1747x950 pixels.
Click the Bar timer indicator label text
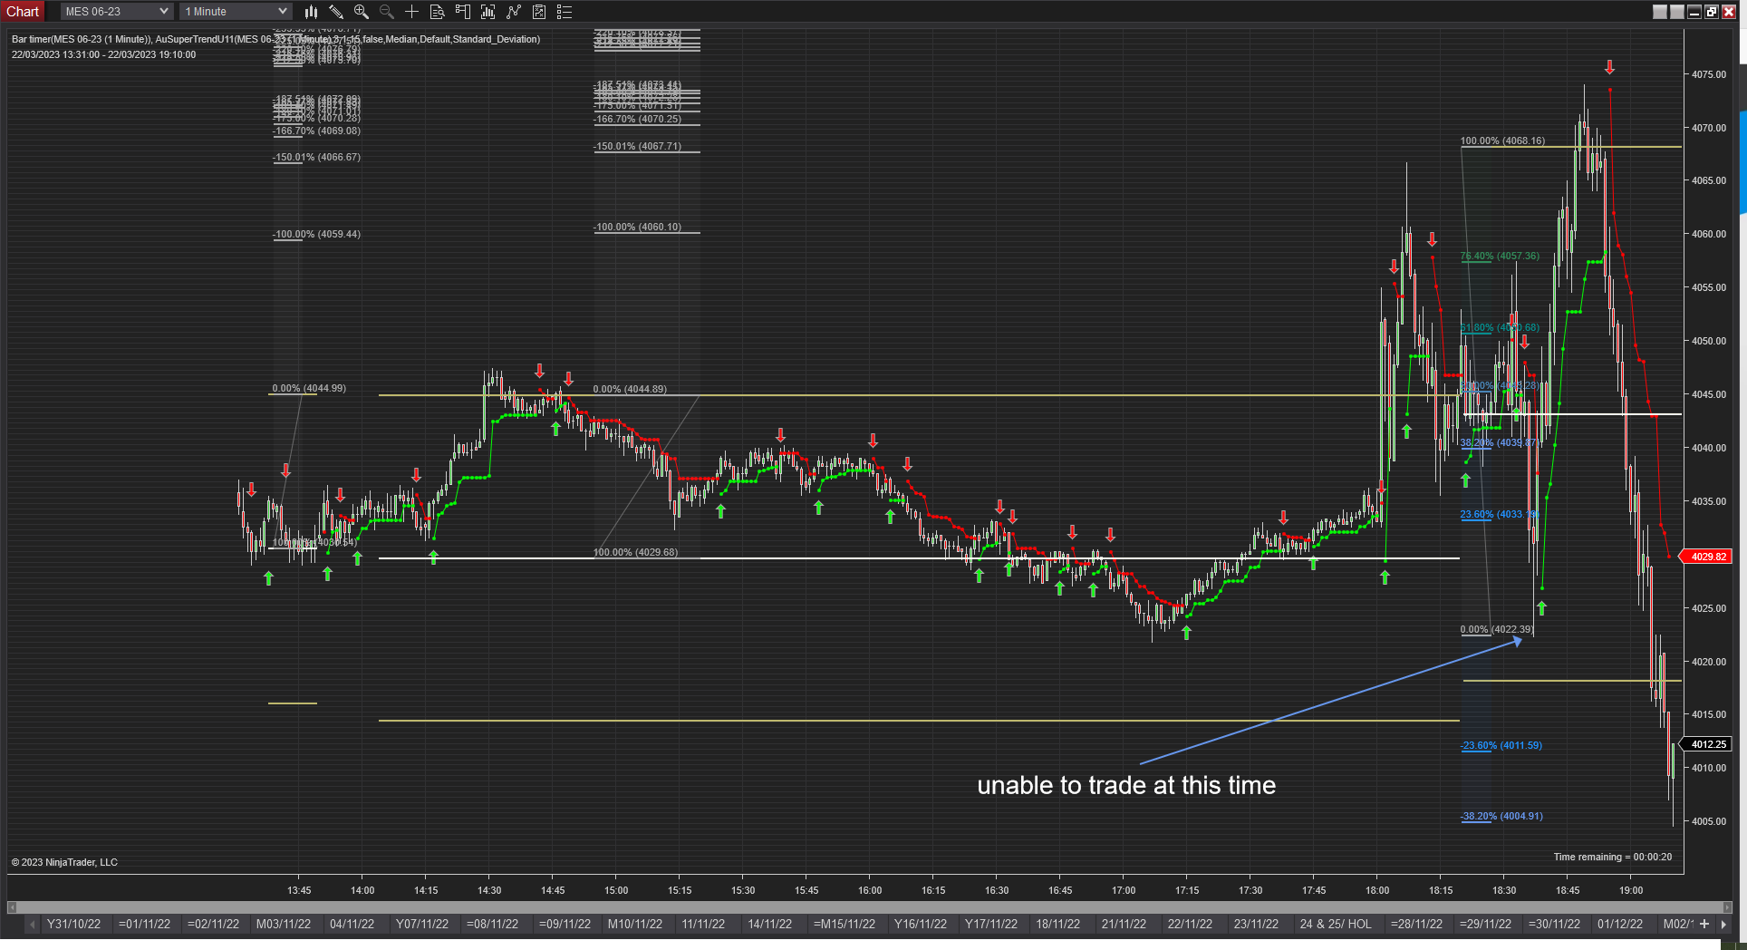pyautogui.click(x=275, y=39)
